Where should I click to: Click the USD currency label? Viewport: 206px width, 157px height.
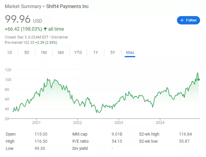point(37,21)
